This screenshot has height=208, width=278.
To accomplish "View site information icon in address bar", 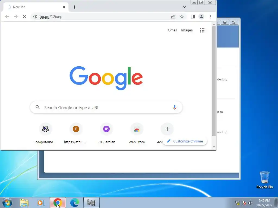I will [x=35, y=17].
